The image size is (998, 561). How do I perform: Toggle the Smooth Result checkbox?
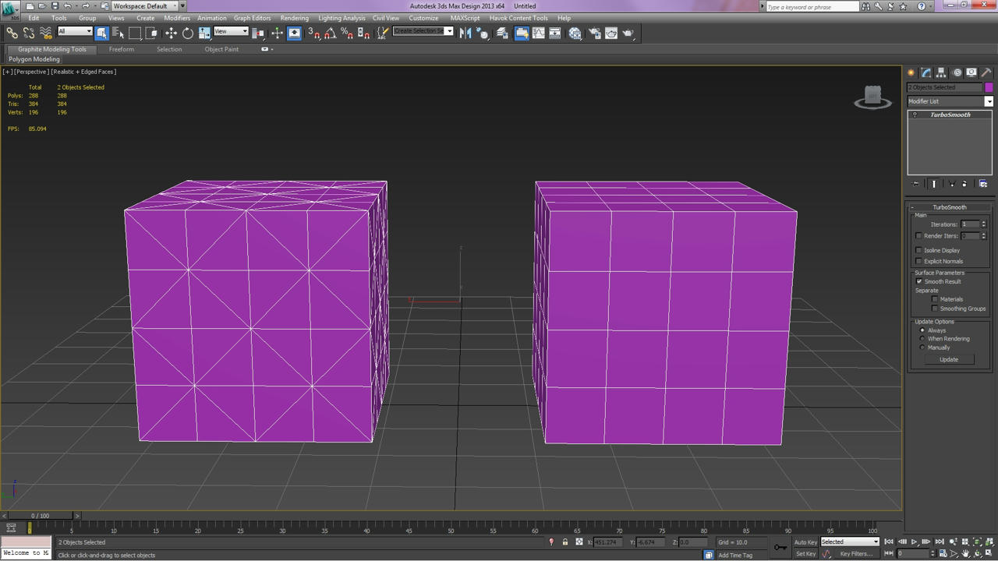918,281
